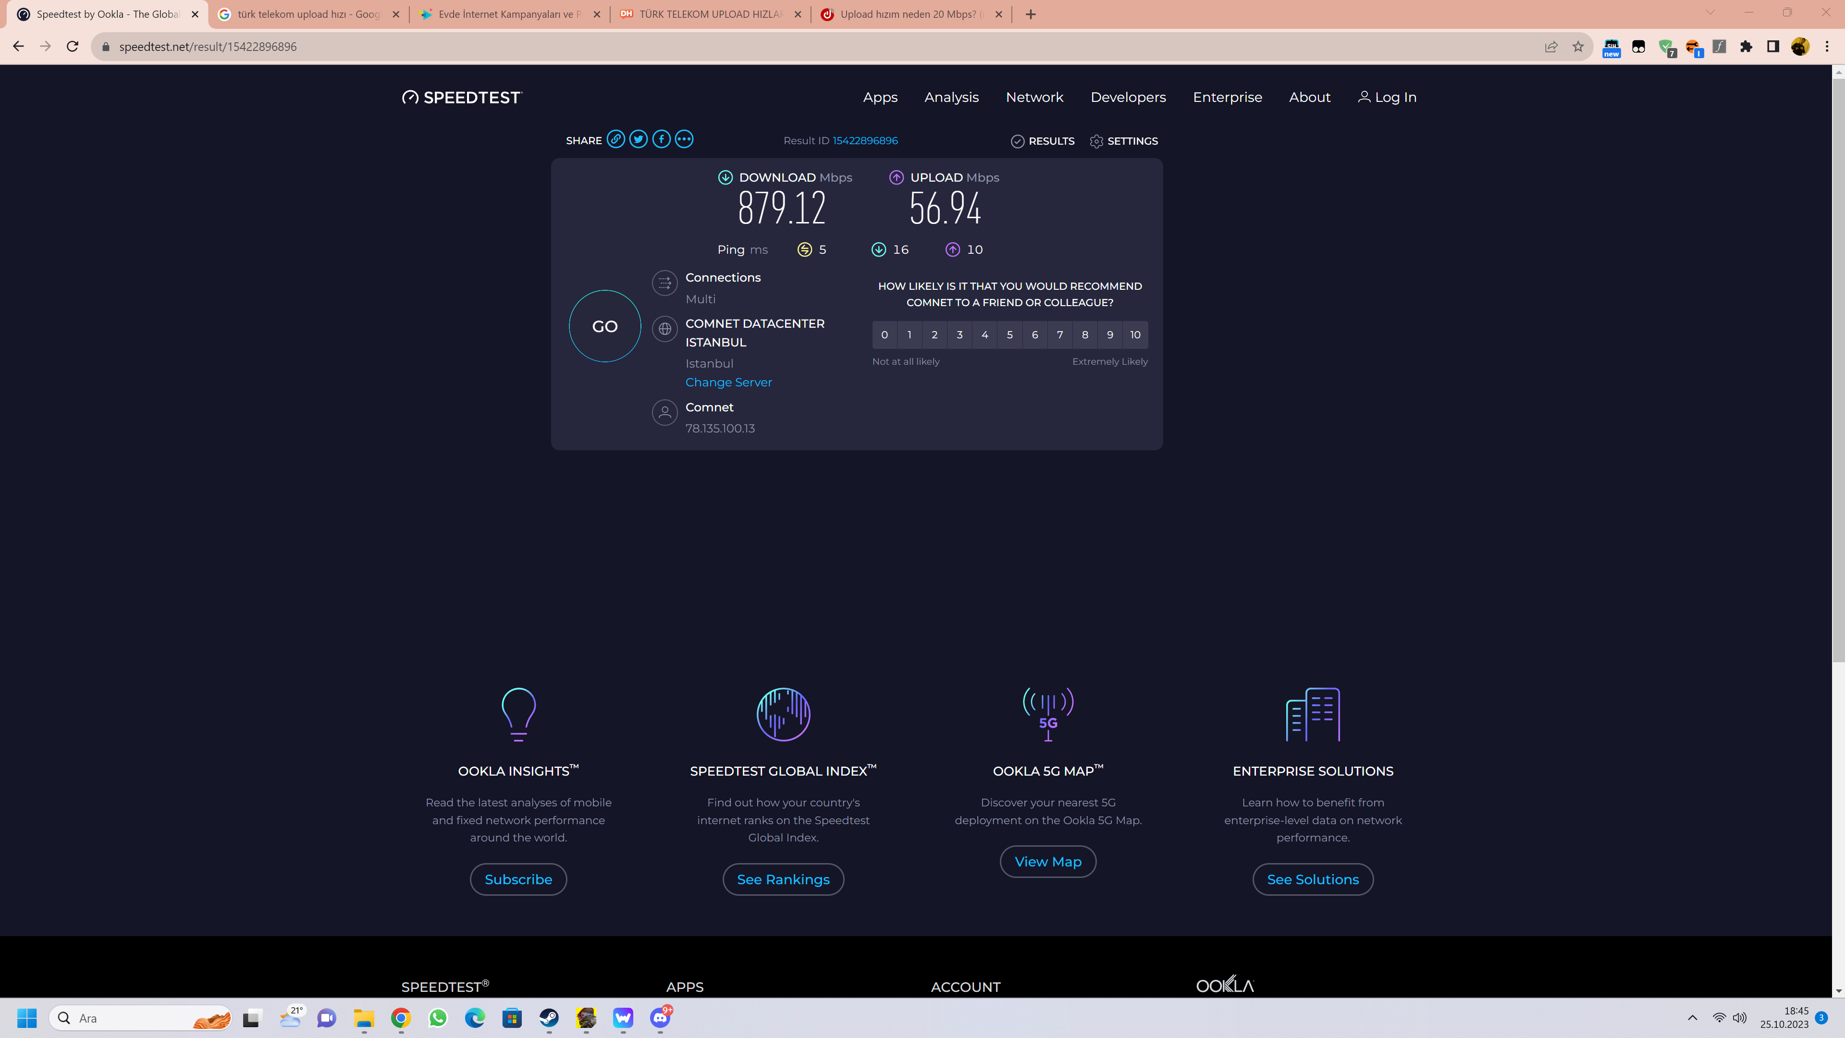This screenshot has width=1845, height=1038.
Task: Rate recommendation 9
Action: click(x=1110, y=334)
